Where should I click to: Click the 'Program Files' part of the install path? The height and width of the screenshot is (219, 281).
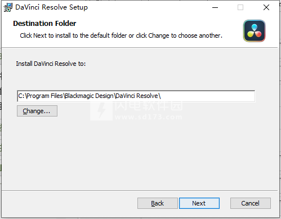[x=44, y=96]
